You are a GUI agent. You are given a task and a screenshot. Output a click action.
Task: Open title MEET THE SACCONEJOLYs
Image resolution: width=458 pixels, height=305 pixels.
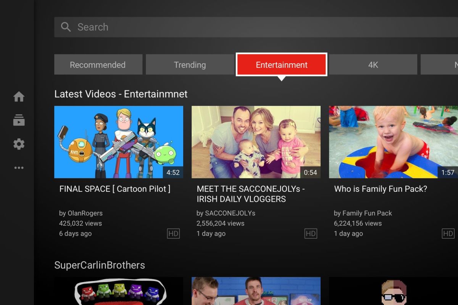click(251, 194)
